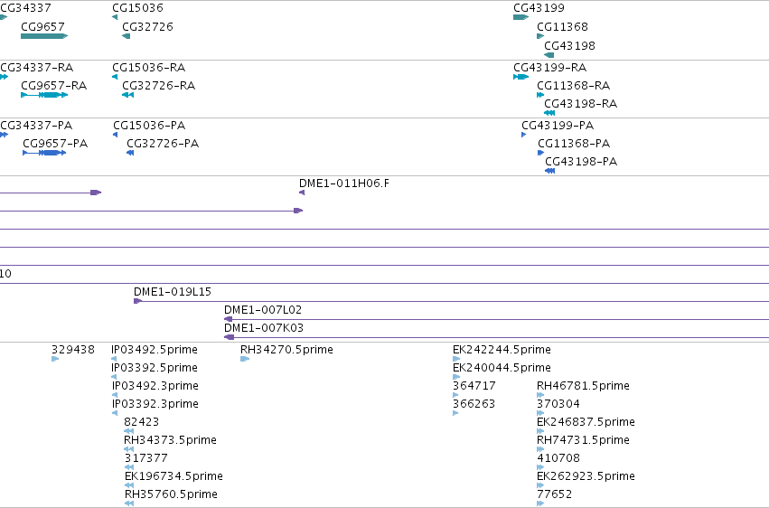This screenshot has height=508, width=769.
Task: Select the CG9657-RA transcript glyph
Action: (44, 95)
